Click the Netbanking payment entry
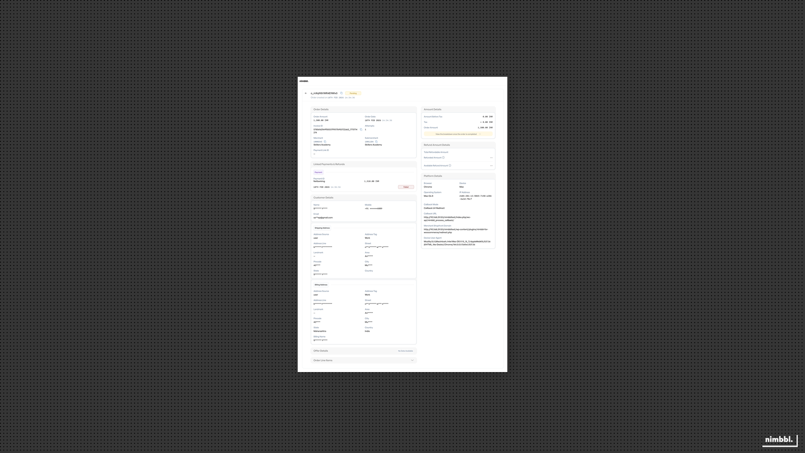Viewport: 805px width, 453px height. pyautogui.click(x=319, y=181)
